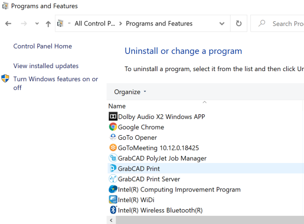Open Turn Windows features on or off
This screenshot has width=304, height=224.
56,83
